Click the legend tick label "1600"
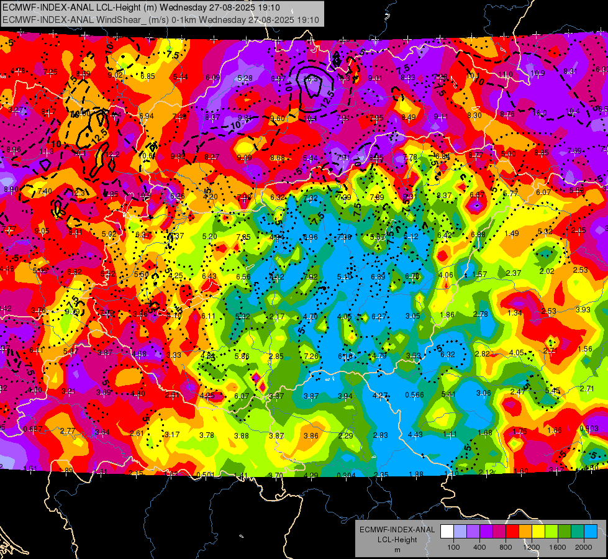 [x=557, y=547]
